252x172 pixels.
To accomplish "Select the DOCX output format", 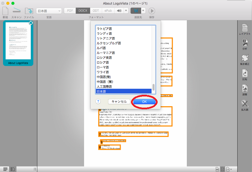I will tap(83, 11).
